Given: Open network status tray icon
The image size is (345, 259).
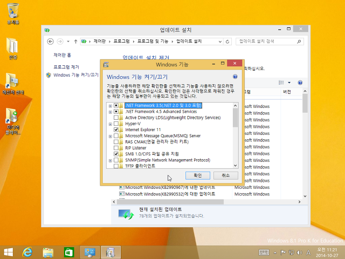Looking at the screenshot, I should click(291, 253).
